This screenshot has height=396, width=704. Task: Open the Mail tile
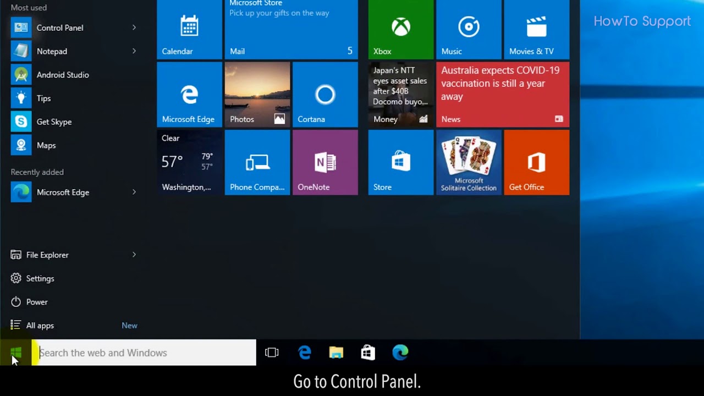(291, 30)
